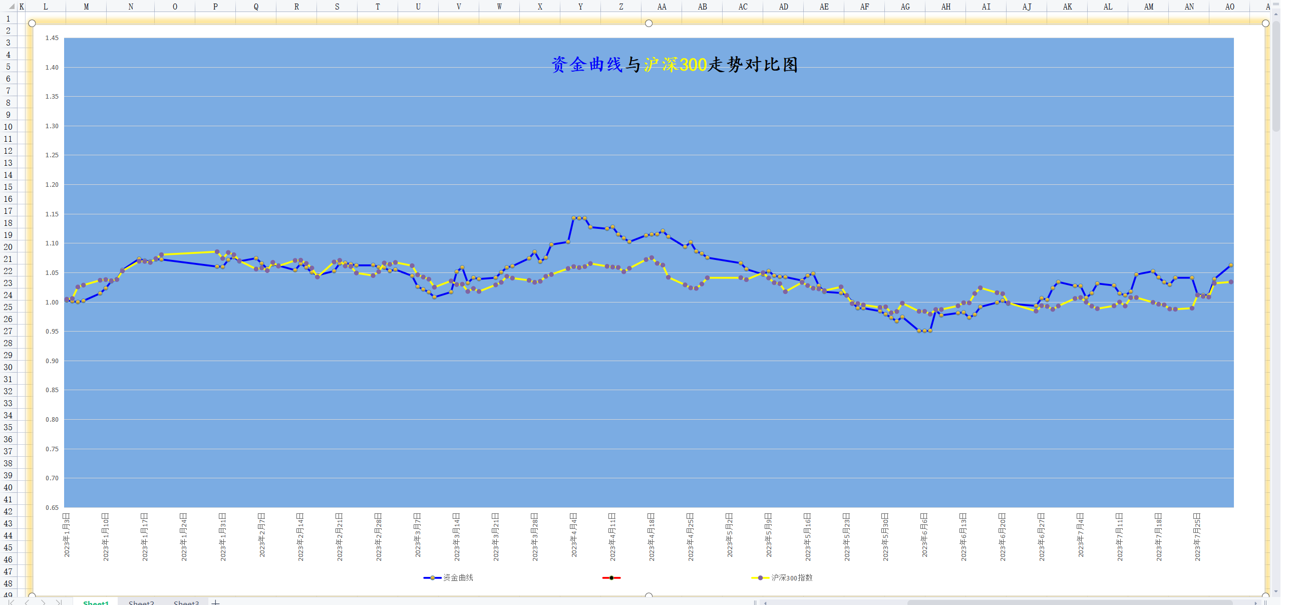Go to first sheet navigation arrow
This screenshot has width=1290, height=605.
pyautogui.click(x=11, y=602)
